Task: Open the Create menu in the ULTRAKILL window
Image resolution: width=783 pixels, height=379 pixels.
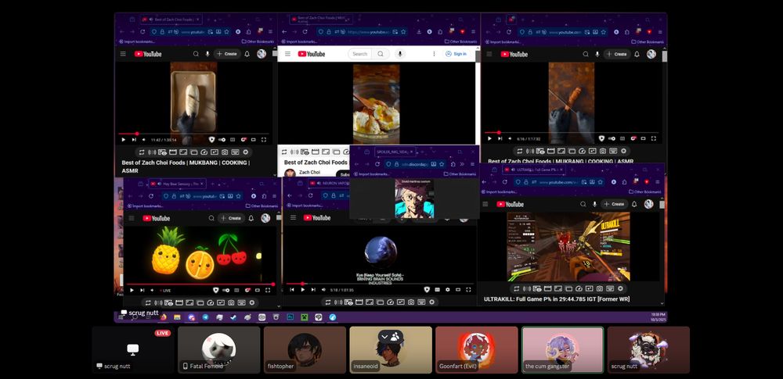Action: point(614,204)
